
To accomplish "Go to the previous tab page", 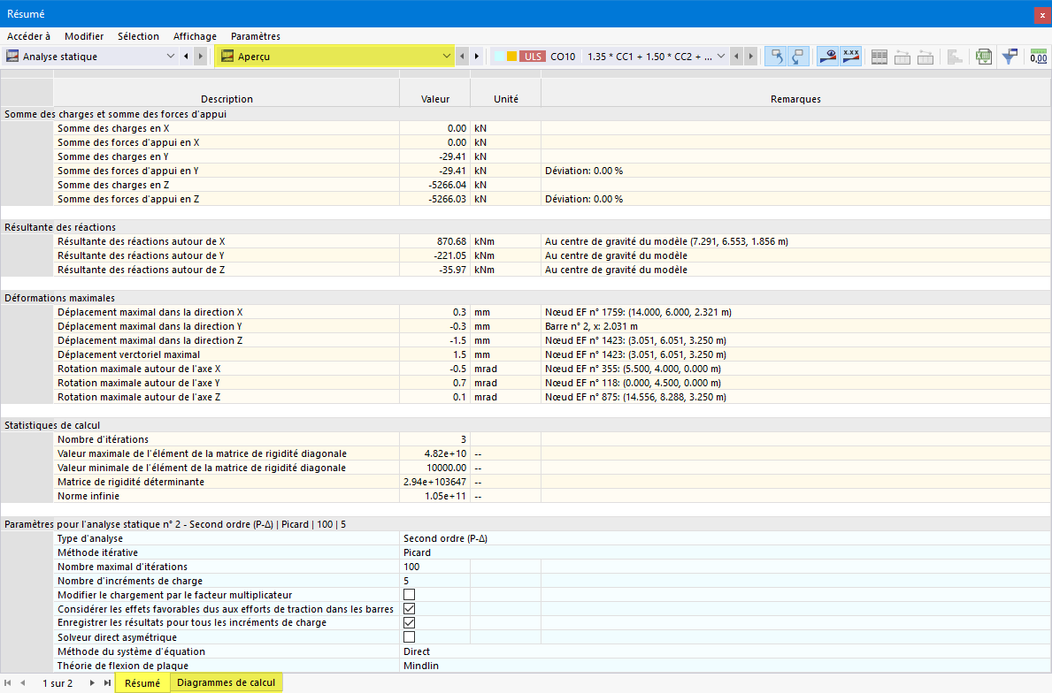I will tap(23, 683).
